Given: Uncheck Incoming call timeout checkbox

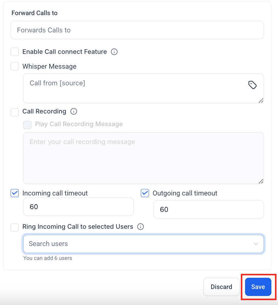Looking at the screenshot, I should 15,193.
